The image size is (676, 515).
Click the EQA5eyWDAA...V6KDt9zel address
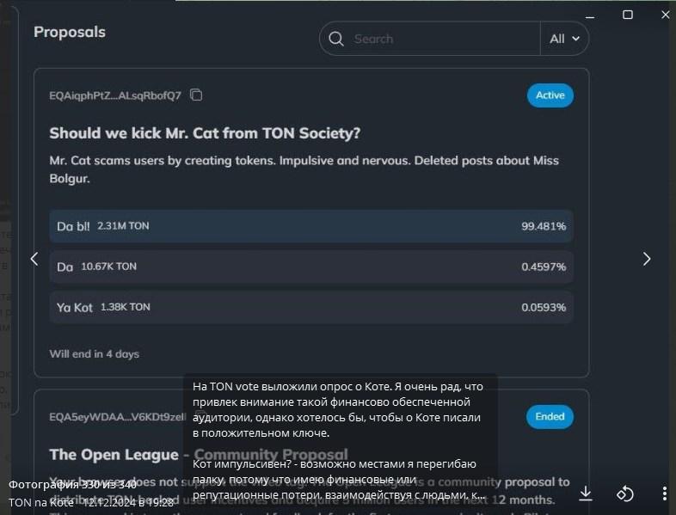117,417
